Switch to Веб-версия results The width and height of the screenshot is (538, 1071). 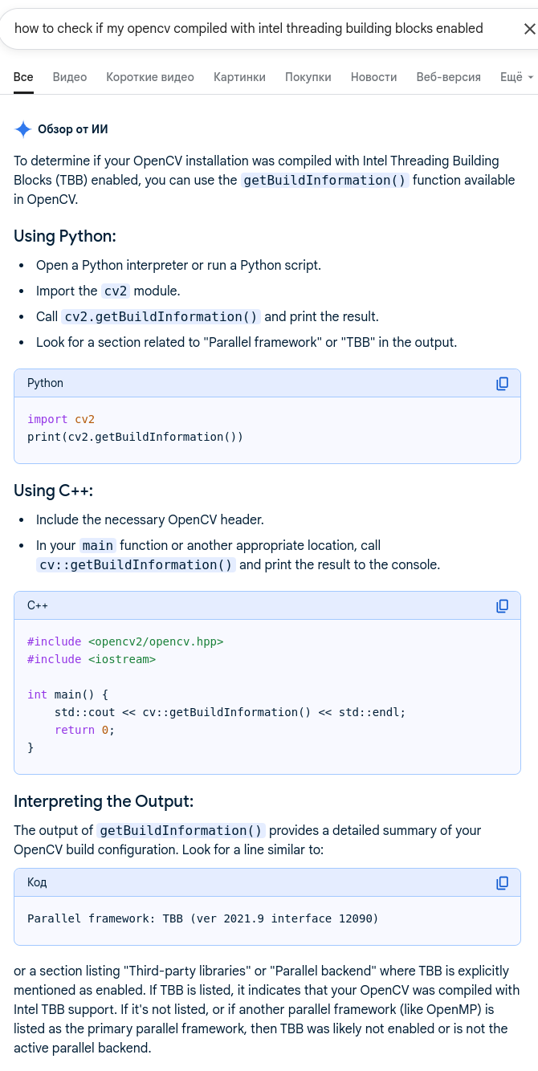448,77
